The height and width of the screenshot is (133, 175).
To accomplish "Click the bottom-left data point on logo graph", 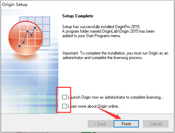I will (x=19, y=46).
